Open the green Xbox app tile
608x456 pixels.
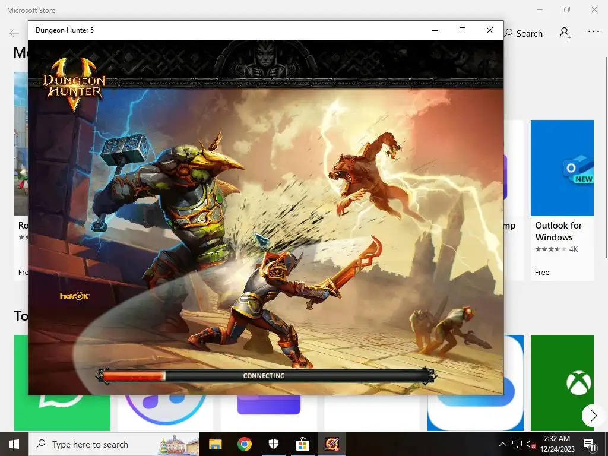coord(562,383)
